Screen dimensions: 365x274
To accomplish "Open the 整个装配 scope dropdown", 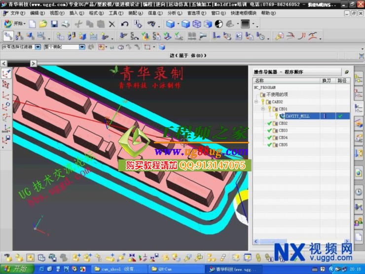I will click(x=82, y=47).
